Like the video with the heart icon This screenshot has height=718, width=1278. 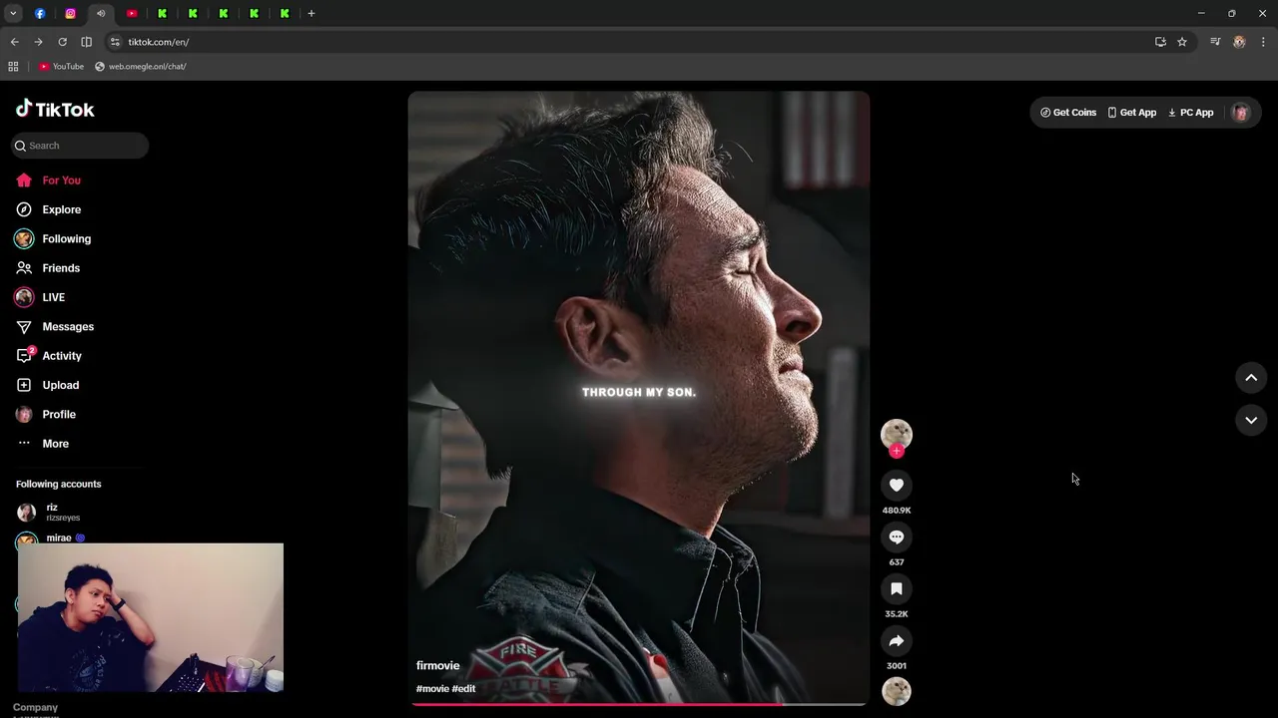click(897, 485)
